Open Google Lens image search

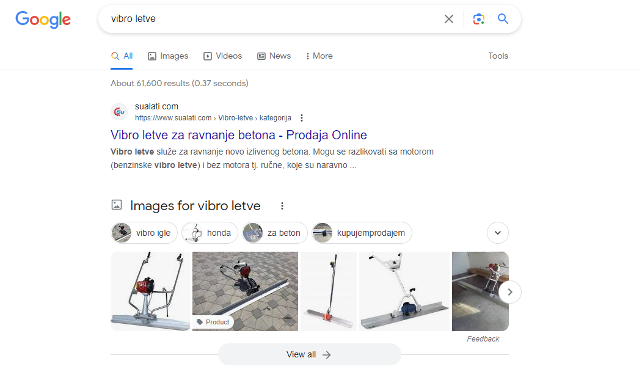click(x=479, y=19)
